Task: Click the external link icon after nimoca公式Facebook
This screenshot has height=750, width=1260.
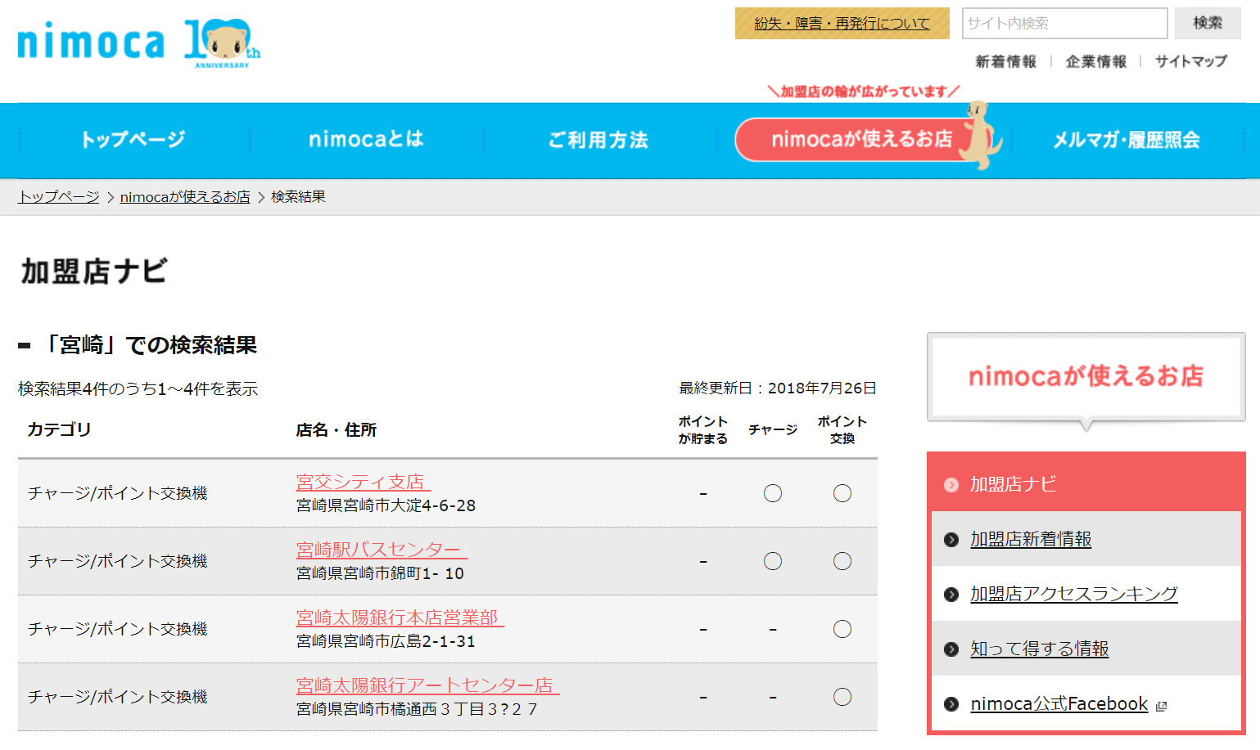Action: (1161, 706)
